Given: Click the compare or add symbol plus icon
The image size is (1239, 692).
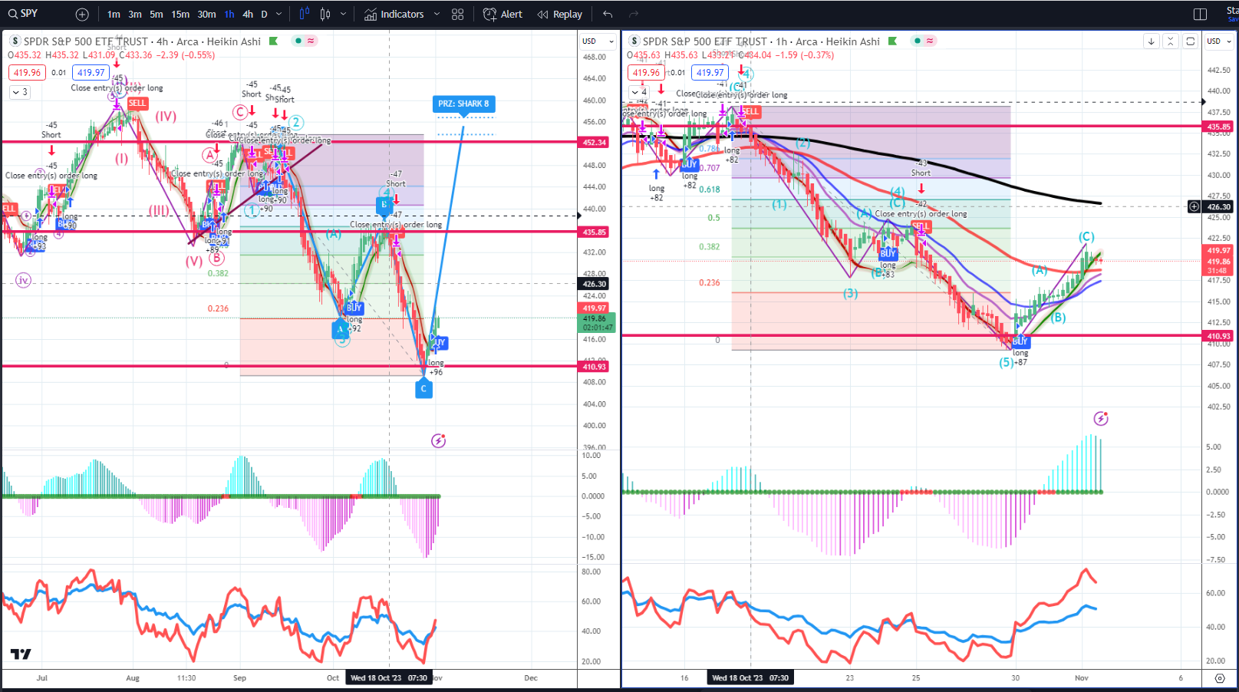Looking at the screenshot, I should click(x=82, y=15).
